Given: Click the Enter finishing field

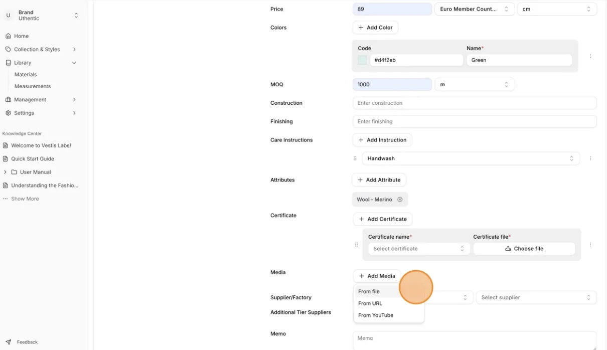Looking at the screenshot, I should [x=475, y=121].
